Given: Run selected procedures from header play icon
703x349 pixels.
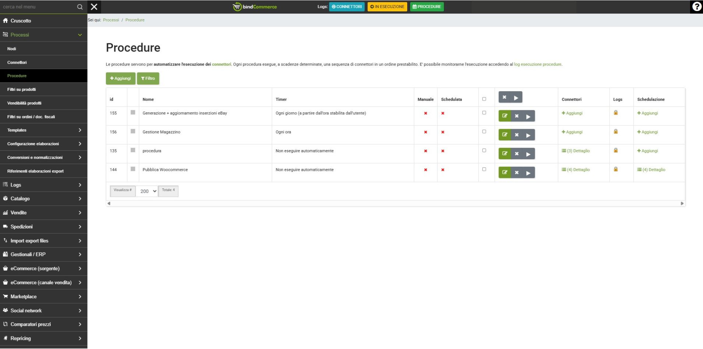Looking at the screenshot, I should [x=516, y=97].
